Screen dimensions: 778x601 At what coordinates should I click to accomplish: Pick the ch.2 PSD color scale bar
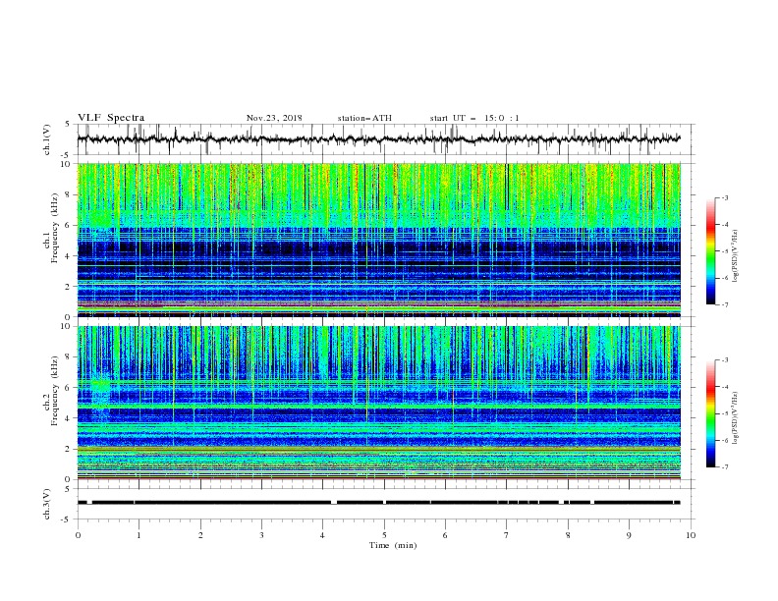pos(711,413)
